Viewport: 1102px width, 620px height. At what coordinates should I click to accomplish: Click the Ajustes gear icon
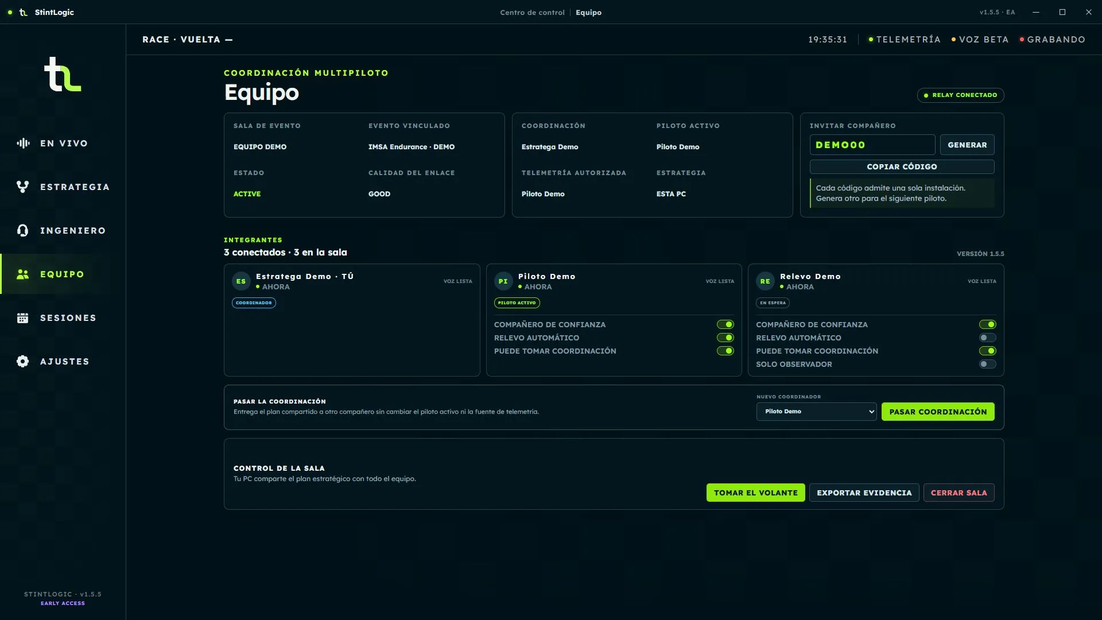tap(23, 362)
